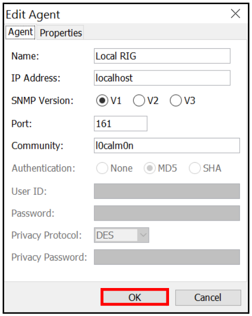This screenshot has height=316, width=252.
Task: Click the Port field showing 161
Action: pos(120,123)
